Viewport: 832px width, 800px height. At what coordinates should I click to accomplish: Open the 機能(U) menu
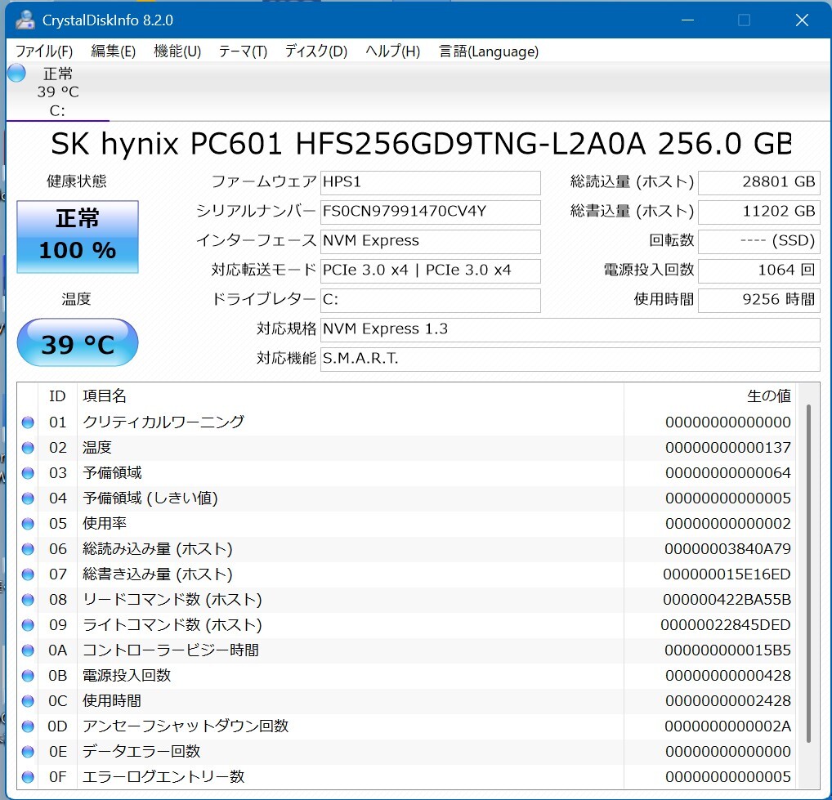(177, 51)
